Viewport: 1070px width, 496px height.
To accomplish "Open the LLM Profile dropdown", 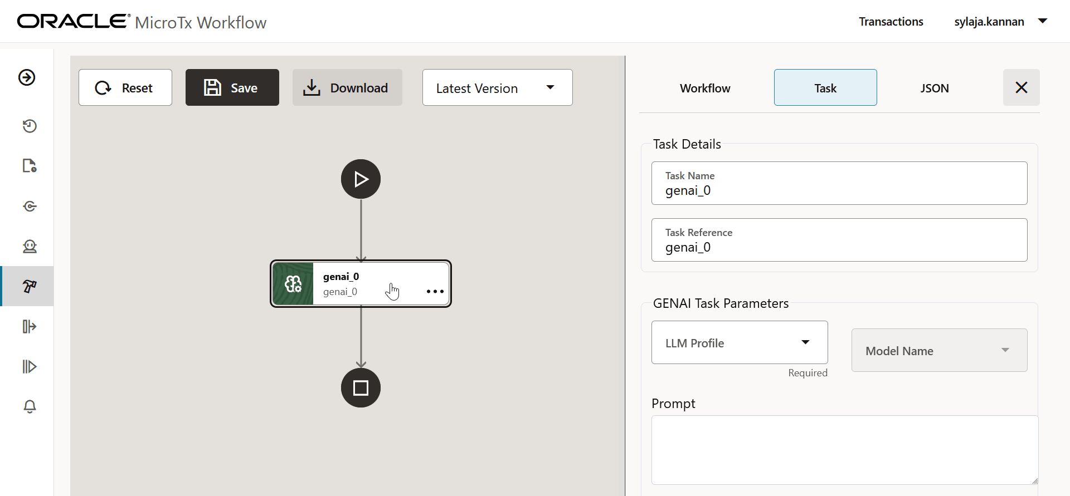I will [x=740, y=342].
